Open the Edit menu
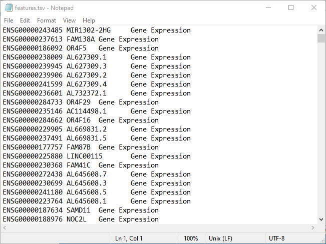 25,20
